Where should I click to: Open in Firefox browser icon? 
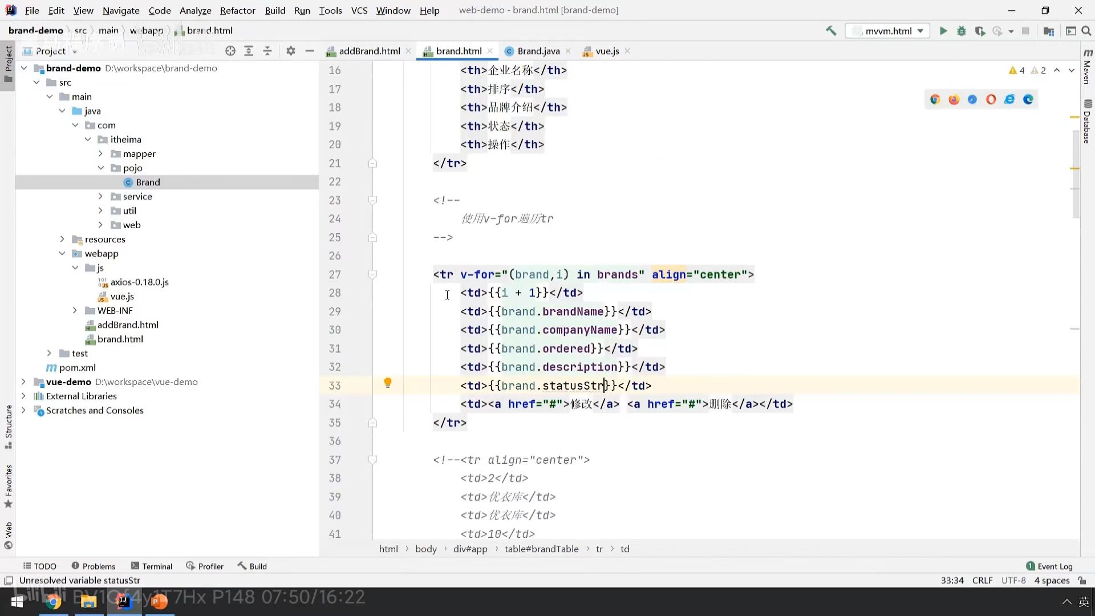[x=954, y=99]
